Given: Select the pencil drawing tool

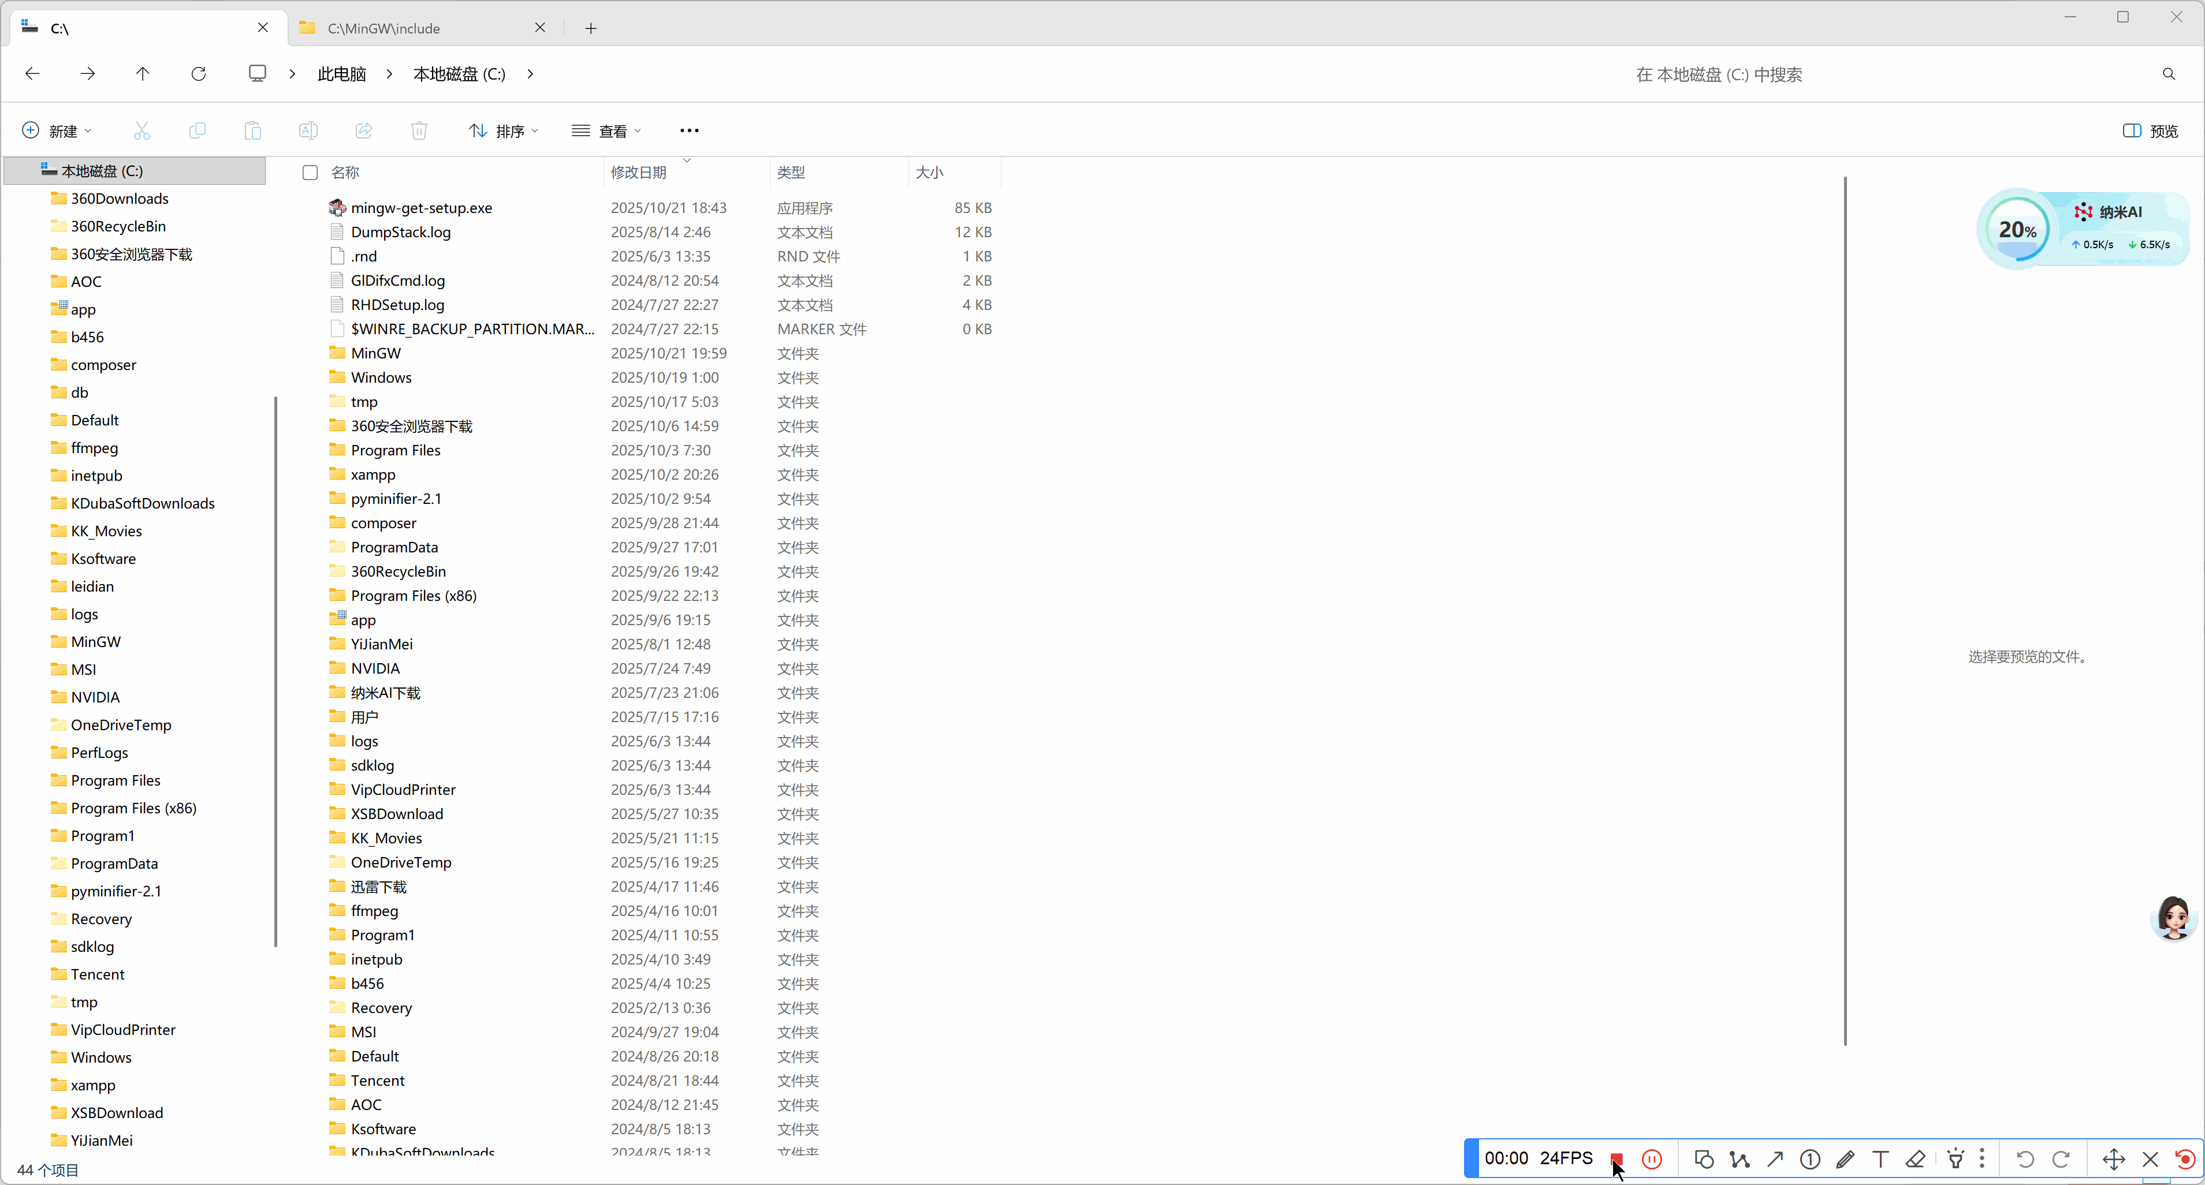Looking at the screenshot, I should [1845, 1158].
